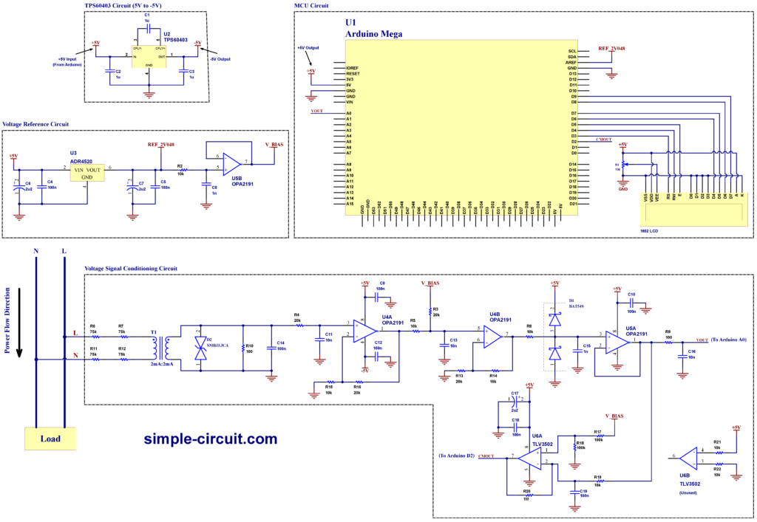Select the 'Arduino Mega' label text
The width and height of the screenshot is (757, 522).
click(373, 34)
